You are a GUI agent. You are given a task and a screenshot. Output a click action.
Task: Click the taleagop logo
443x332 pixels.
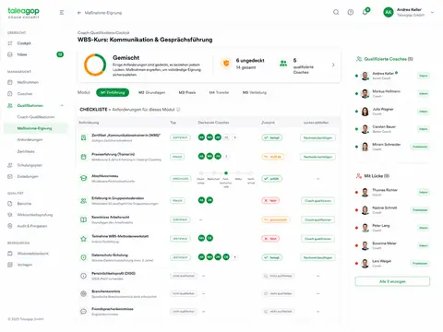[x=23, y=13]
